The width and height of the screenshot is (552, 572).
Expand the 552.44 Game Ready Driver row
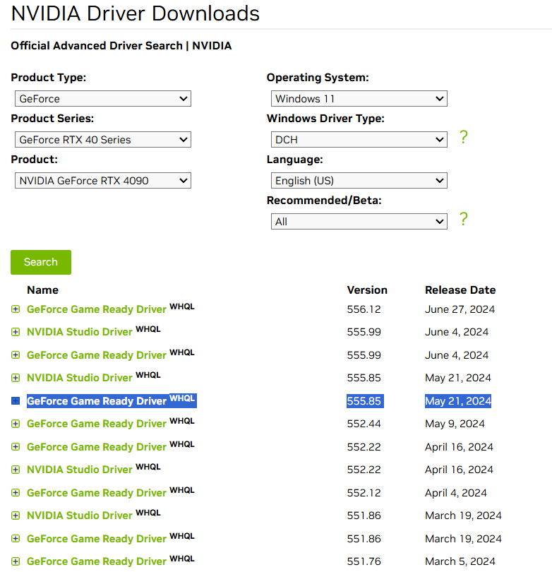16,424
